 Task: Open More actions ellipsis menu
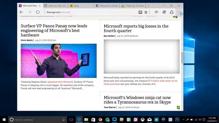click(179, 12)
